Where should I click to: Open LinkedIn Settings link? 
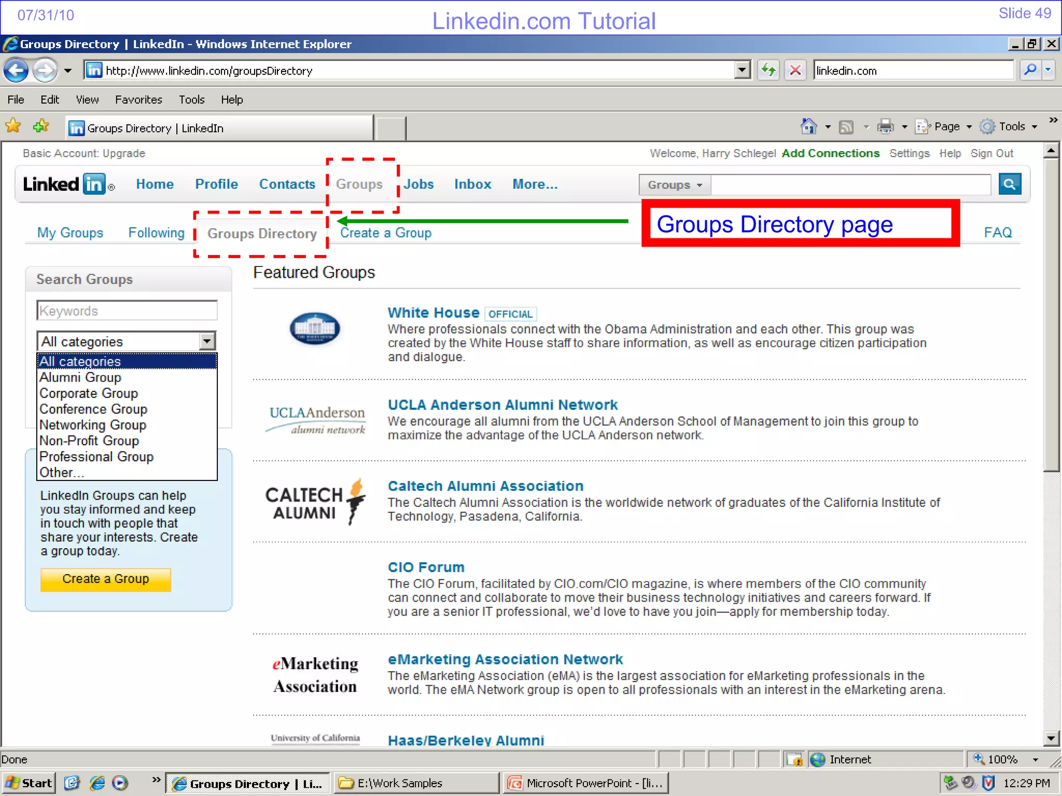coord(910,153)
